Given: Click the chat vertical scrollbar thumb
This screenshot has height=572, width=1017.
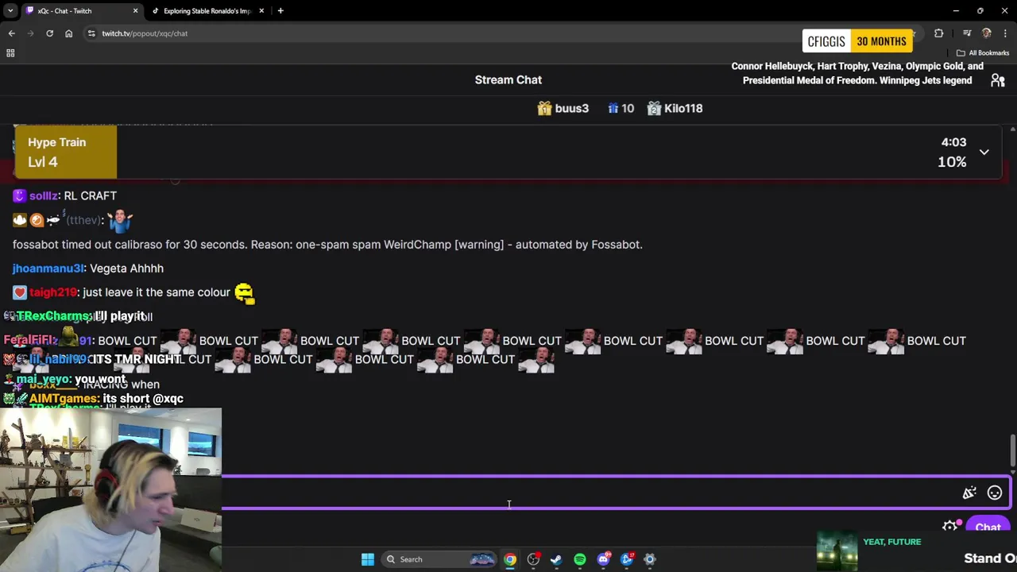Looking at the screenshot, I should pos(1012,450).
